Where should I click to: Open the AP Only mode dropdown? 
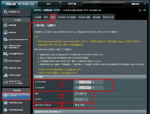point(81,99)
